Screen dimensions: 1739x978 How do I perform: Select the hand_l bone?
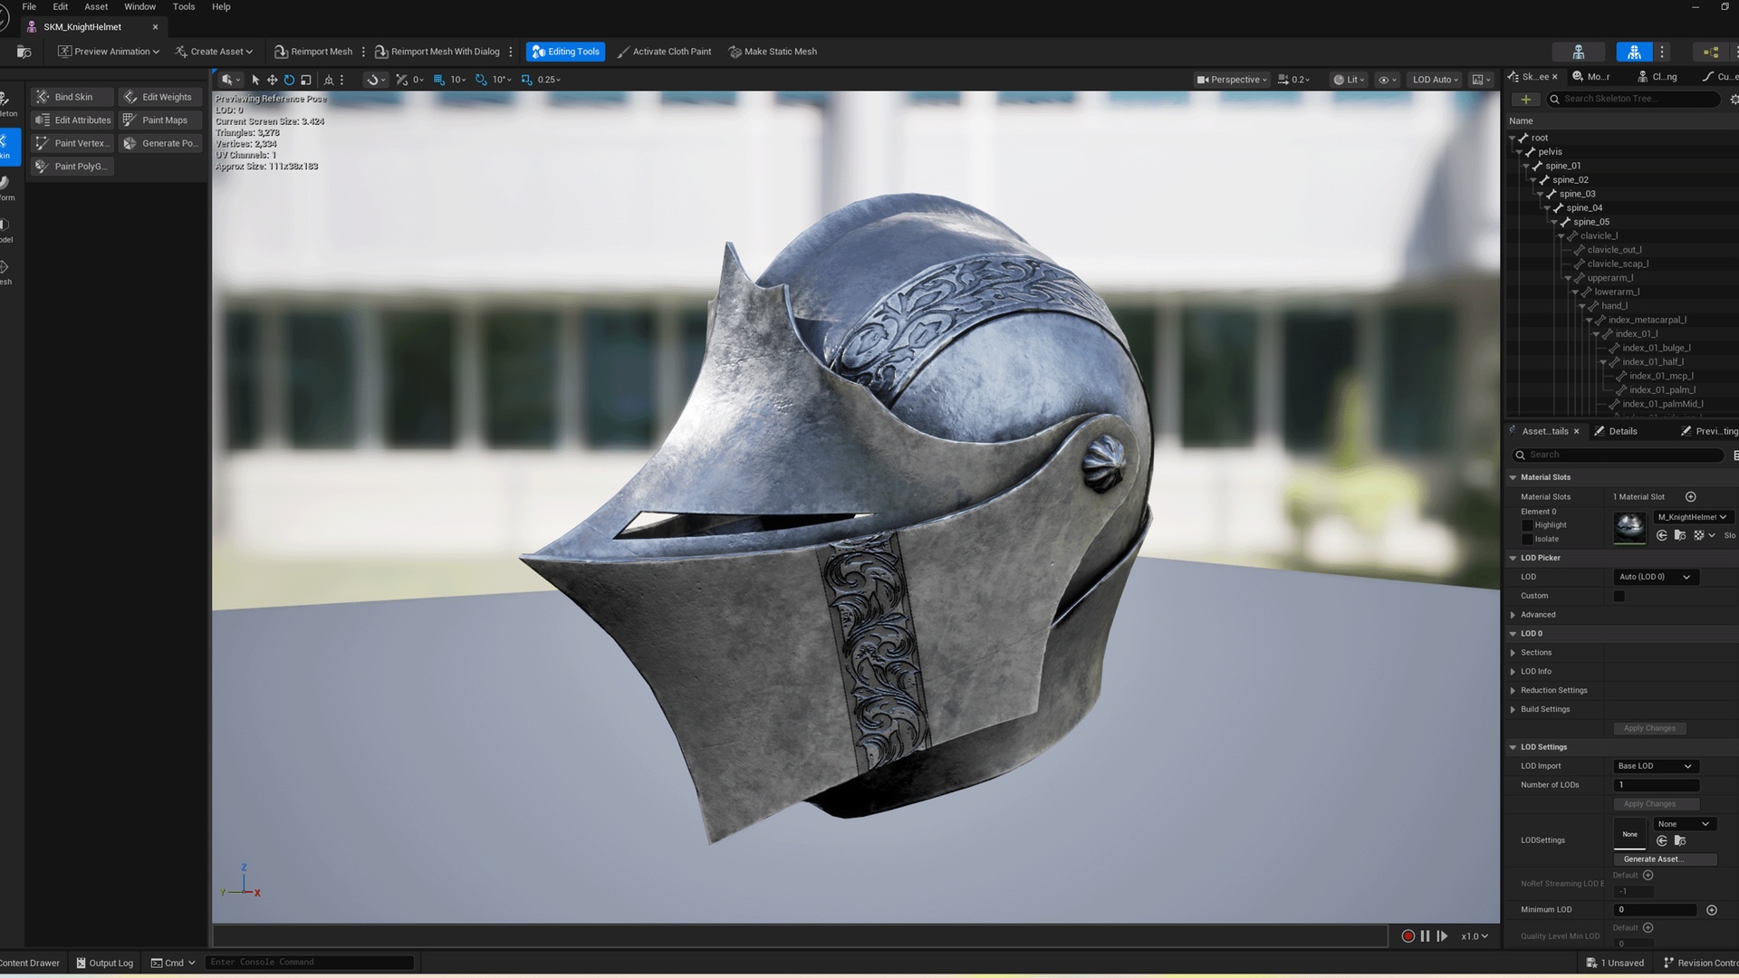click(x=1614, y=306)
